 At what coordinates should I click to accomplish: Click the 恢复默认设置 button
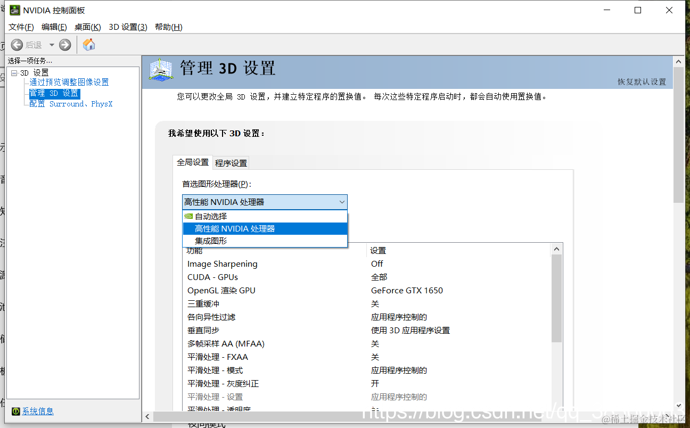click(642, 82)
